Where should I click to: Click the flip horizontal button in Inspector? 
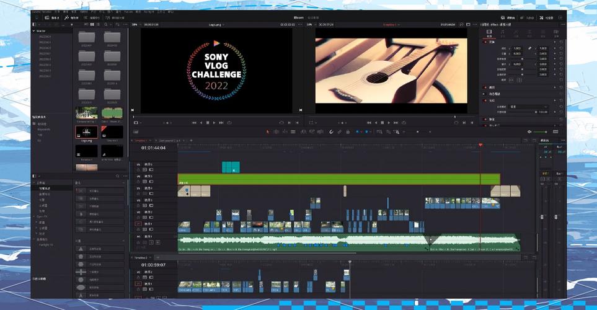pos(511,80)
